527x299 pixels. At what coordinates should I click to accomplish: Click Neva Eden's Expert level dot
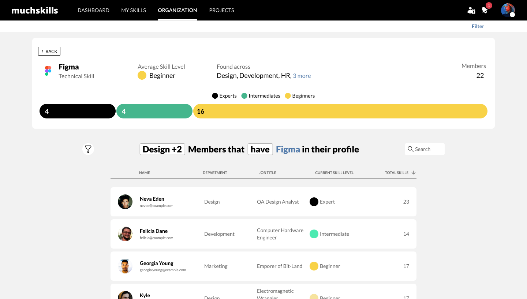(314, 202)
